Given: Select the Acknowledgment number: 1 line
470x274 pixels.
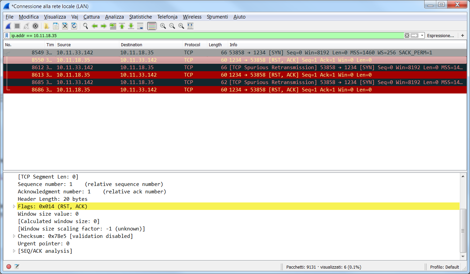Looking at the screenshot, I should pos(92,192).
